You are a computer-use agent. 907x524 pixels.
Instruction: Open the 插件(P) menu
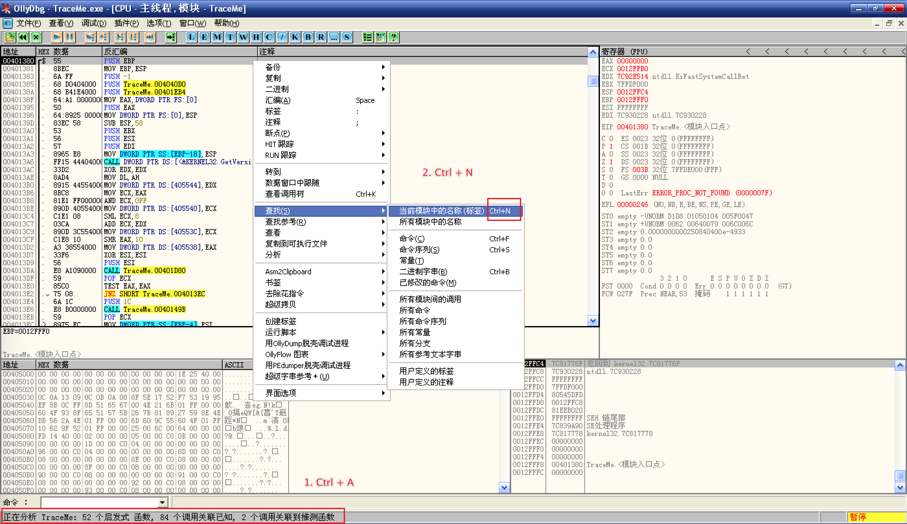coord(126,23)
